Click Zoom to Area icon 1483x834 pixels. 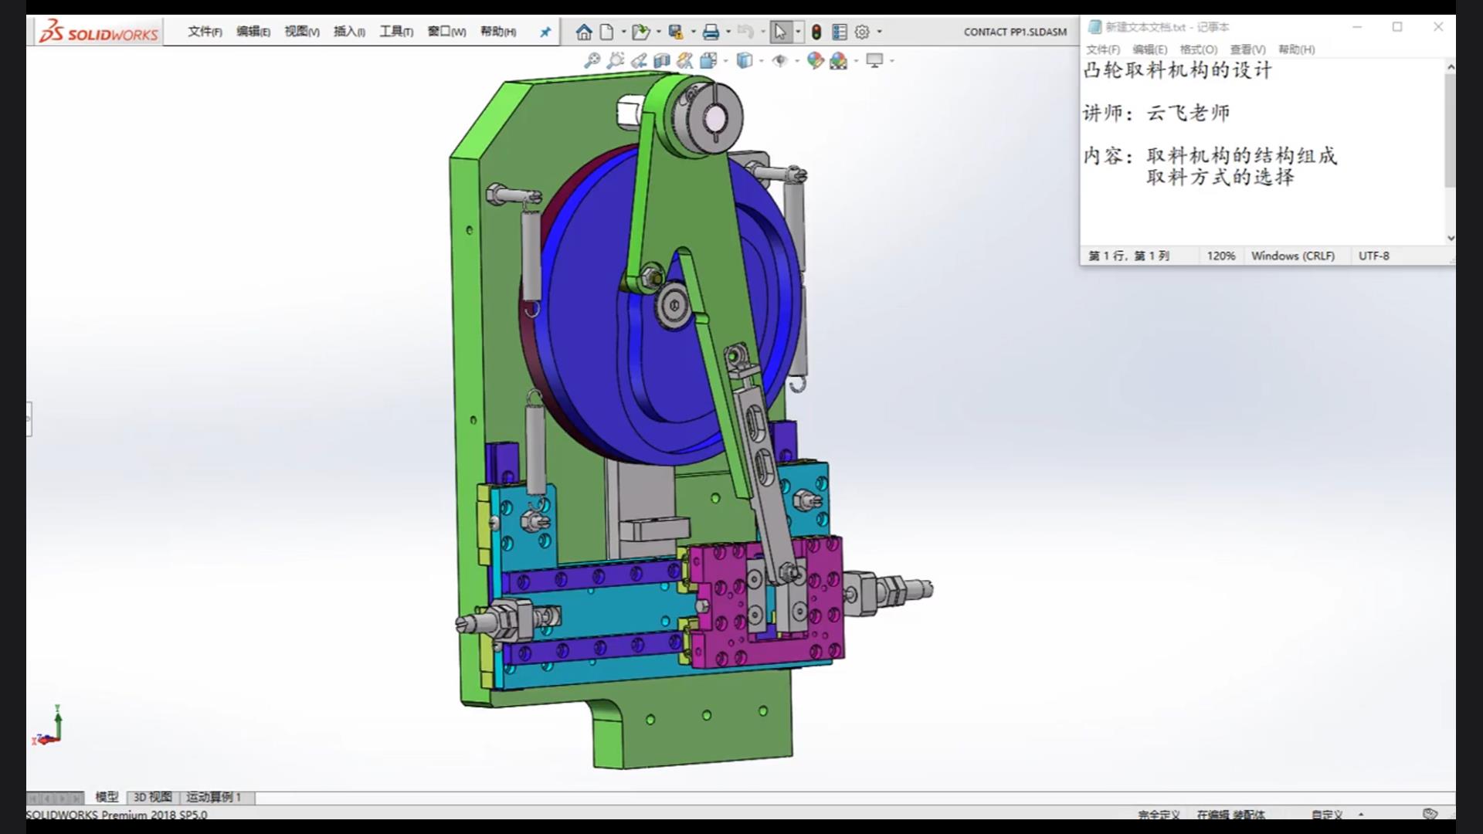pos(616,60)
